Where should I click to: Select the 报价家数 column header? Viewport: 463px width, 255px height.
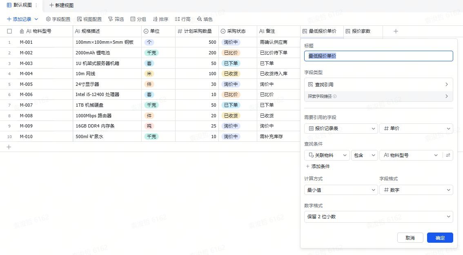click(363, 31)
